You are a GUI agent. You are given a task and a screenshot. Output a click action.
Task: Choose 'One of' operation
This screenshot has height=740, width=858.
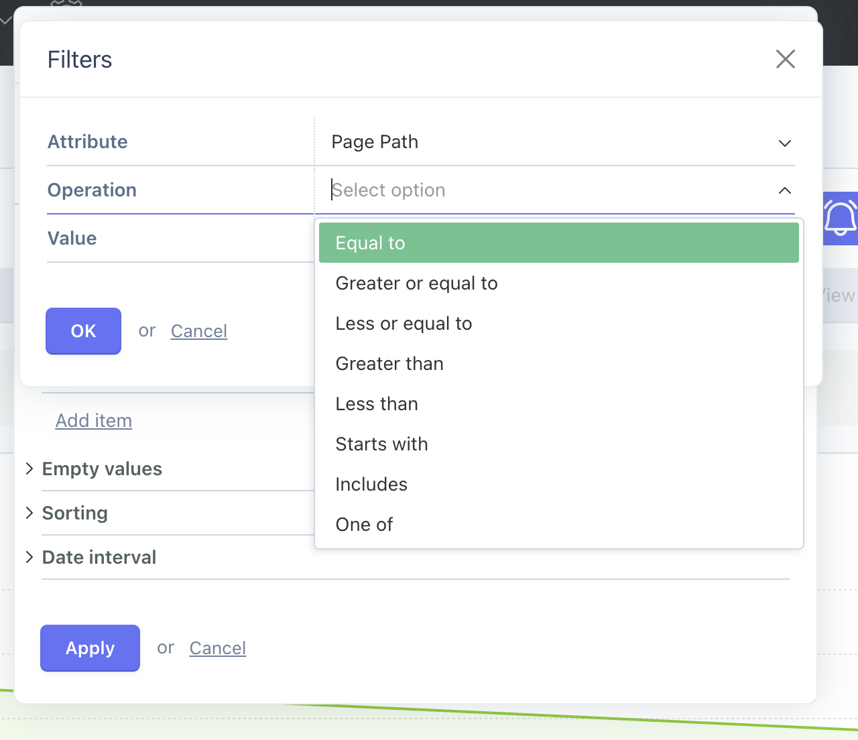click(364, 525)
